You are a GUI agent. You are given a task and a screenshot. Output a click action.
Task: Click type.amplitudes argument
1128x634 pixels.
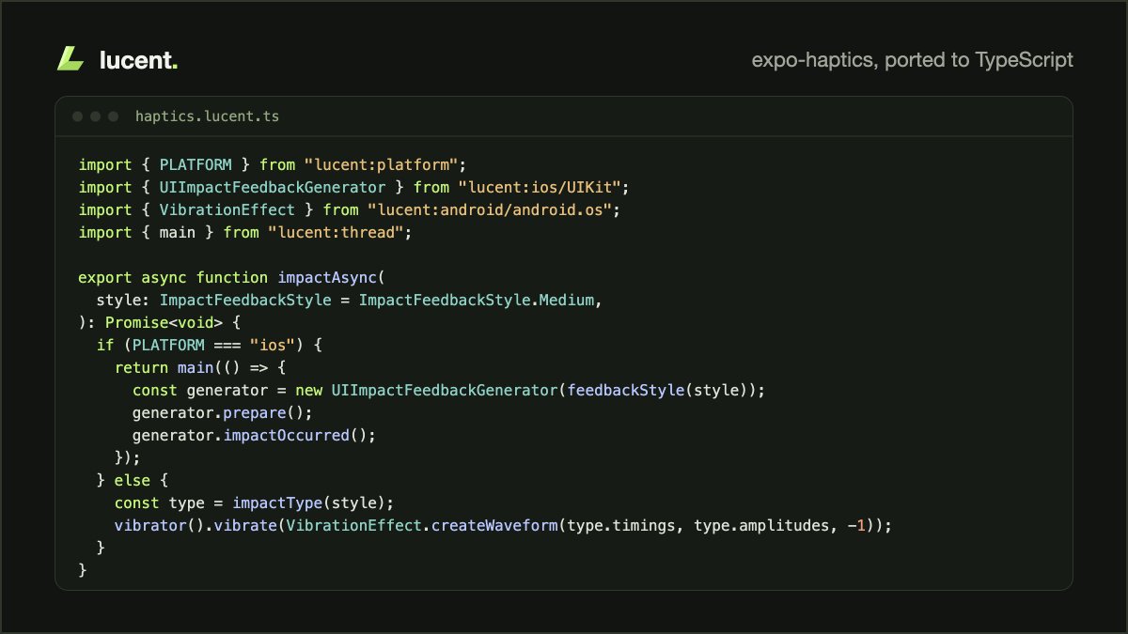[761, 525]
